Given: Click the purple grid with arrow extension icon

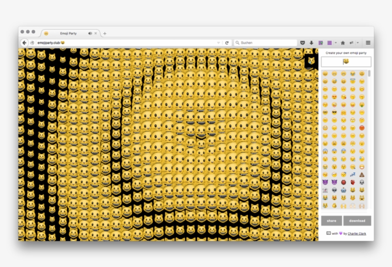Looking at the screenshot, I should (320, 43).
